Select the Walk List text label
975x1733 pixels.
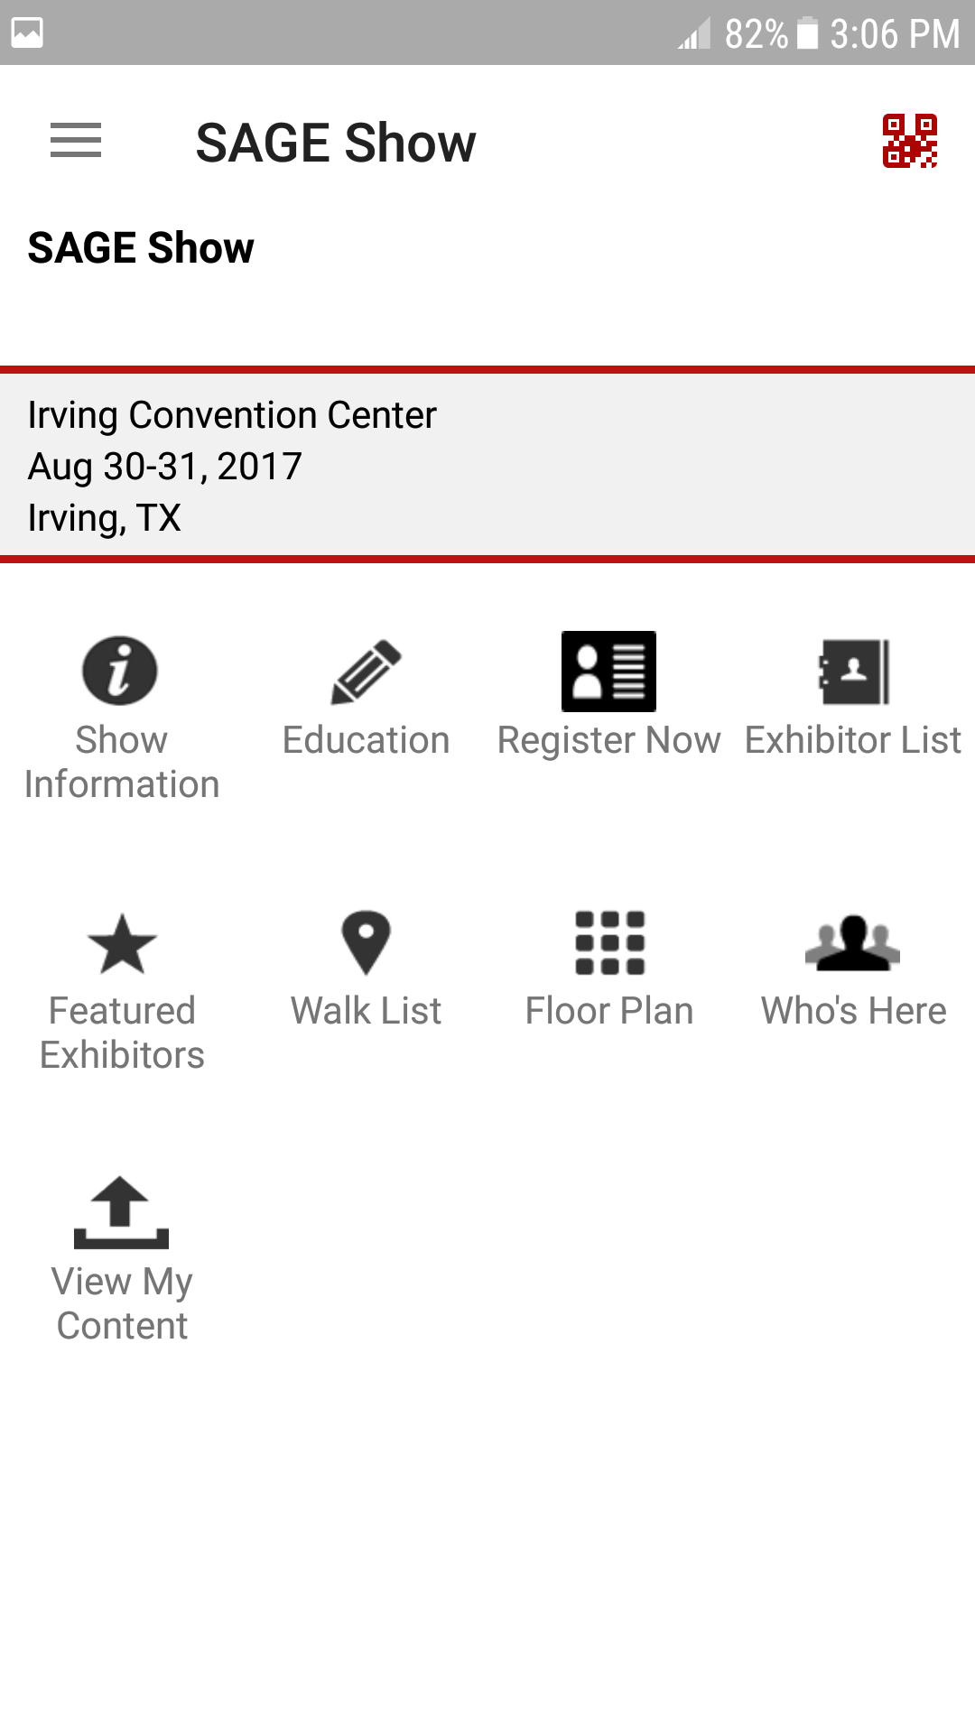pyautogui.click(x=366, y=1011)
